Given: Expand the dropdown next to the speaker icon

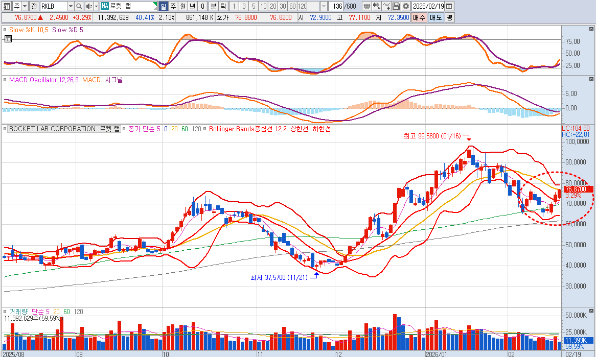Looking at the screenshot, I should coord(96,6).
